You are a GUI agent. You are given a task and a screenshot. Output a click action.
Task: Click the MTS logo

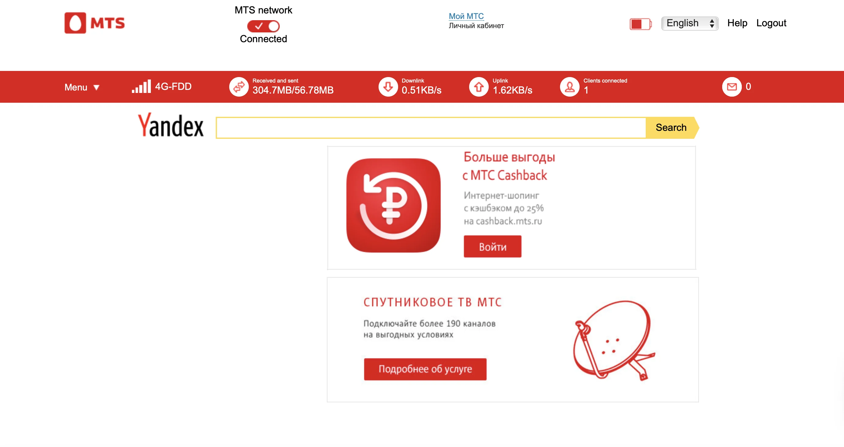point(94,23)
